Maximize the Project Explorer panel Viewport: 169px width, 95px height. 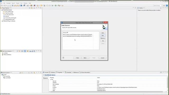[x=41, y=8]
